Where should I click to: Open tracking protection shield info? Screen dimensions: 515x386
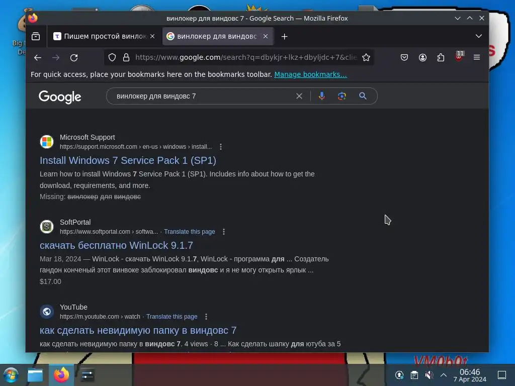tap(112, 57)
